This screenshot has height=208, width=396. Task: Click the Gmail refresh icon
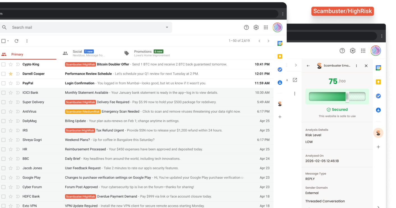[17, 41]
